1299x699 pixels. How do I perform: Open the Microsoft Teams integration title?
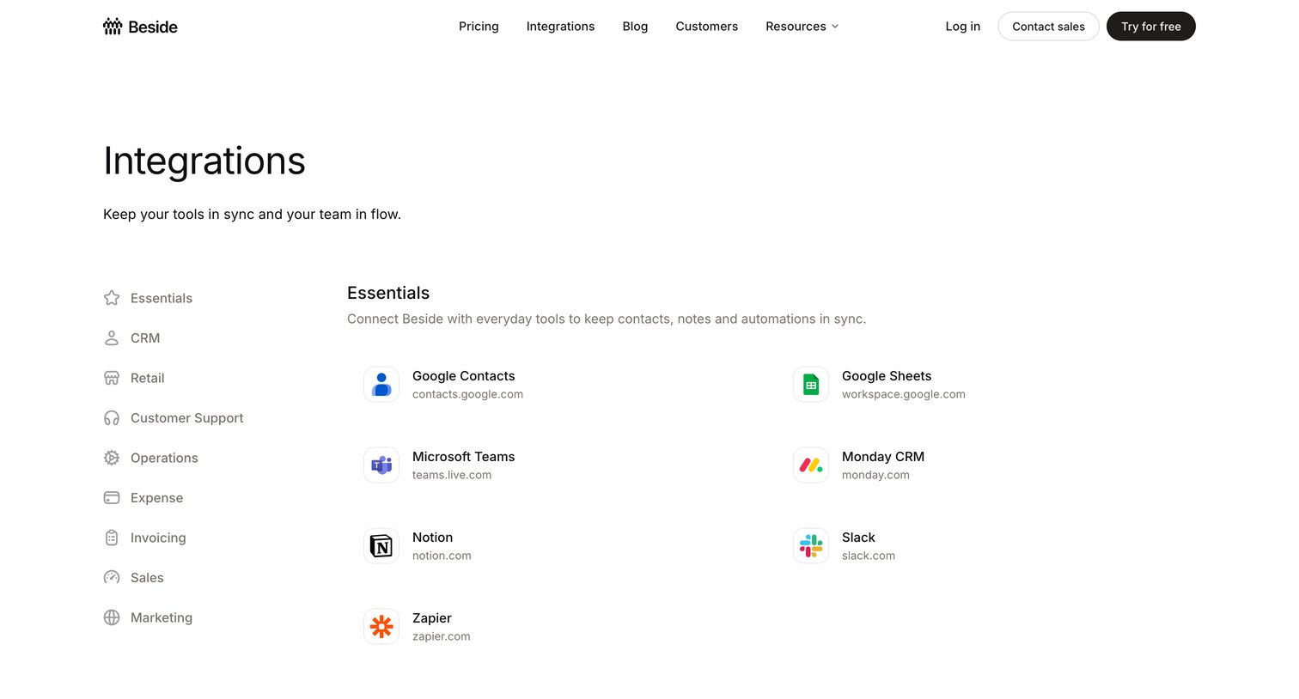pyautogui.click(x=464, y=457)
